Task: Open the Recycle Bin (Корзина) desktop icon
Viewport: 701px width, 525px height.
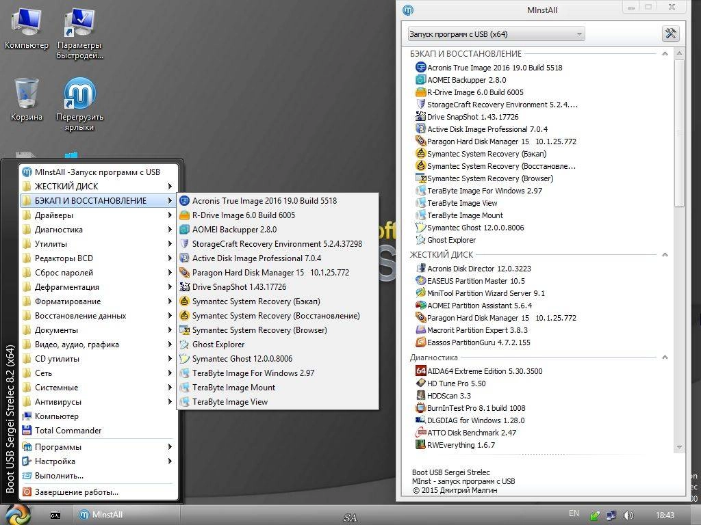Action: coord(27,99)
